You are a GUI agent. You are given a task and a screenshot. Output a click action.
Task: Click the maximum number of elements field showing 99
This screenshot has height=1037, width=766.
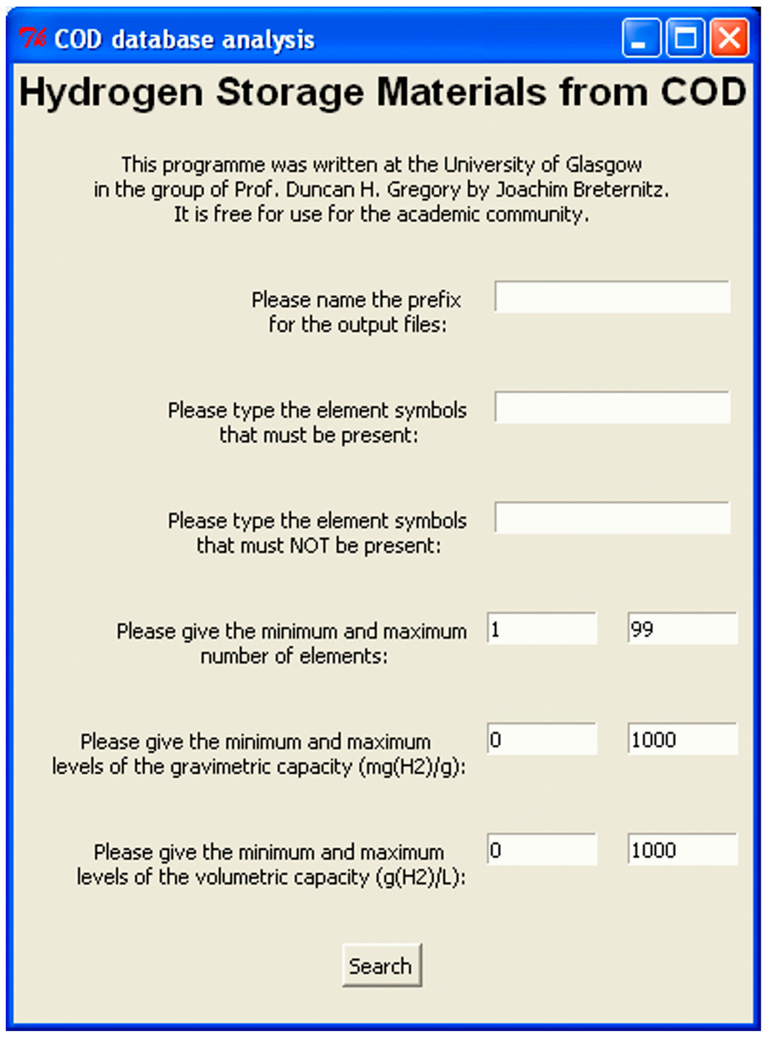tap(682, 629)
